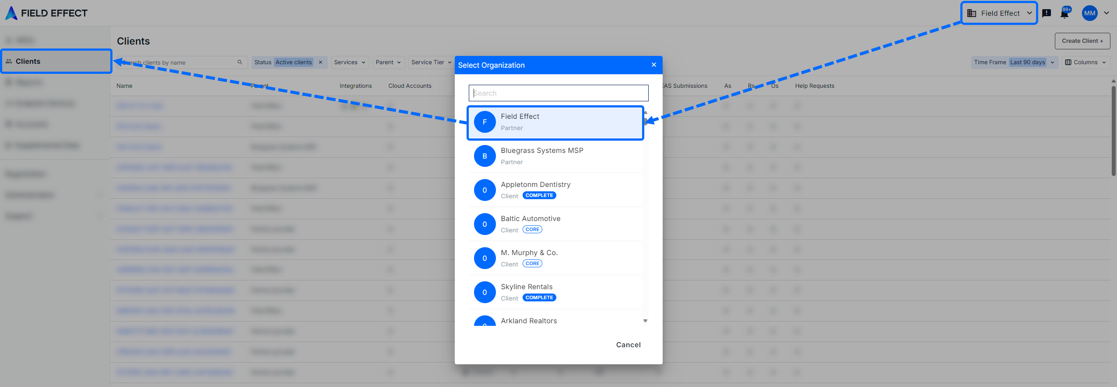Screen dimensions: 1117x387
Task: Click the CORE badge on M. Murphy & Co.
Action: pos(532,263)
